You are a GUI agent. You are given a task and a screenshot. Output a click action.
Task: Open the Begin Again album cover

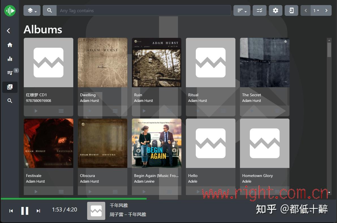(156, 143)
